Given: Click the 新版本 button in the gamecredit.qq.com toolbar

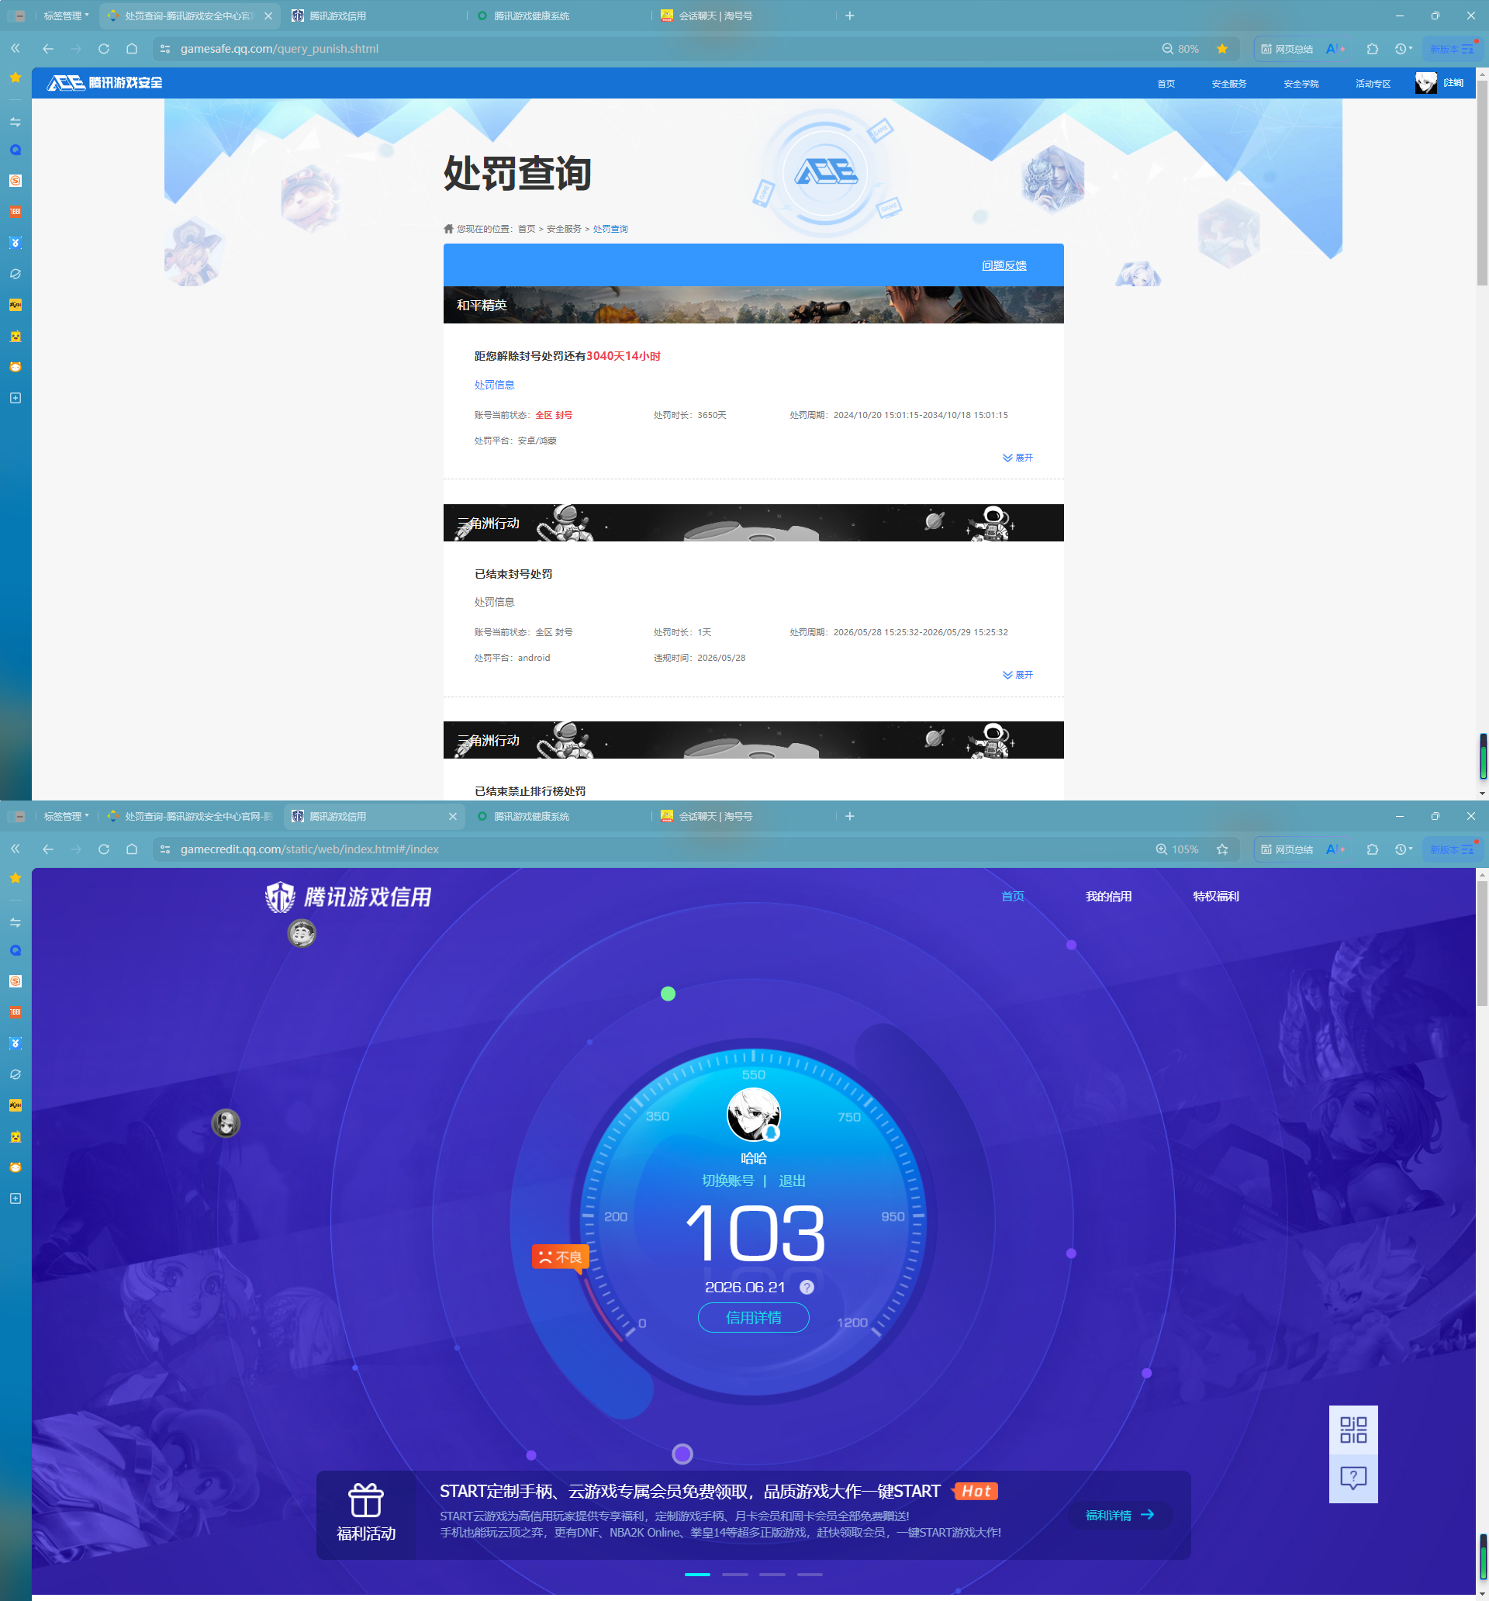Looking at the screenshot, I should 1452,849.
